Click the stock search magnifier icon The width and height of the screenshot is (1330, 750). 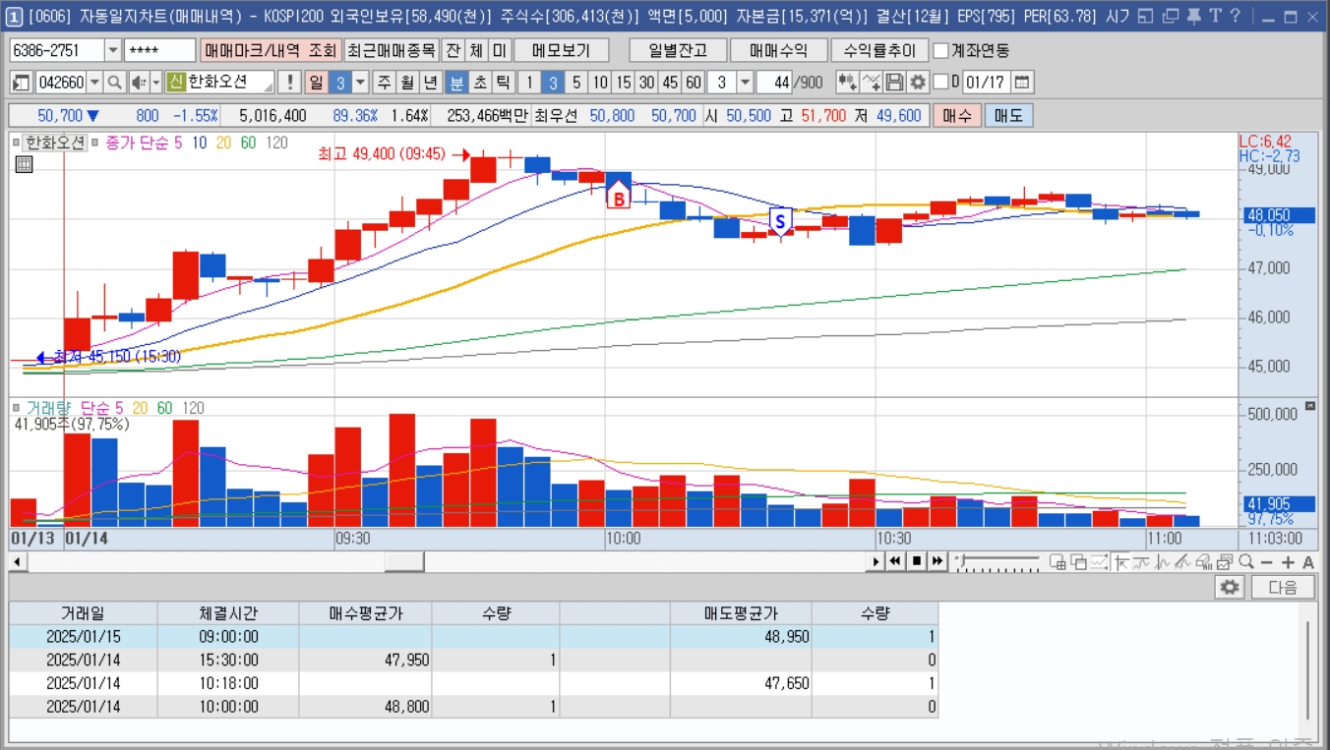(114, 83)
